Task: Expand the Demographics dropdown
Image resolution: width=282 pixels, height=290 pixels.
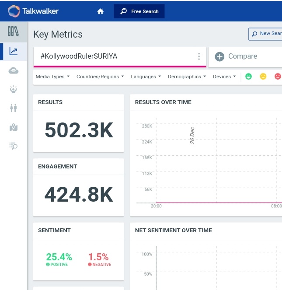Action: pyautogui.click(x=187, y=77)
